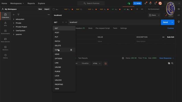Screen dimensions: 182x102
Task: Copy the response body icon
Action: [169, 63]
